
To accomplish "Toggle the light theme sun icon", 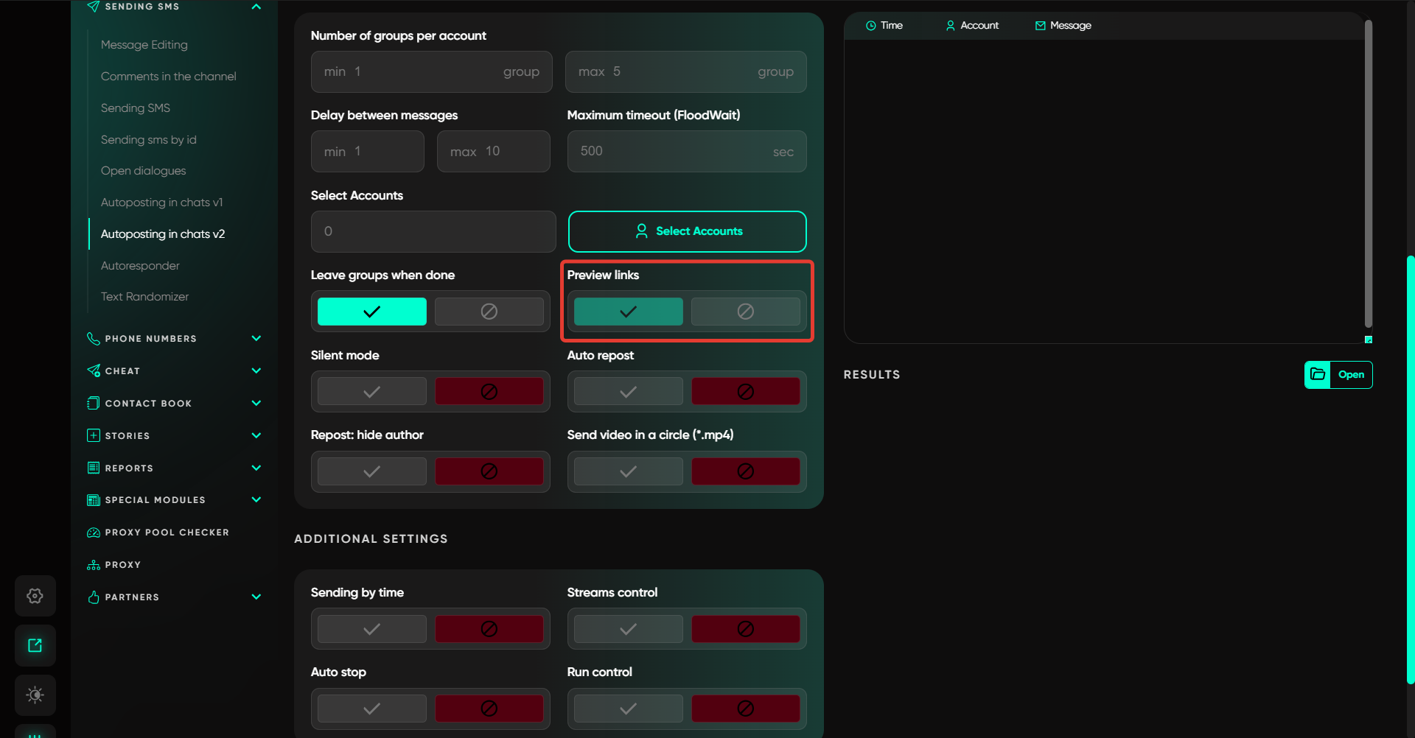I will click(35, 695).
